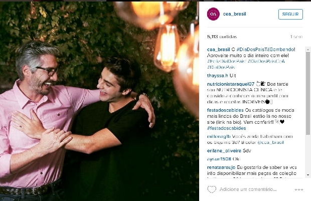Click the comments scrollbar down arrow
The image size is (311, 201).
(308, 175)
